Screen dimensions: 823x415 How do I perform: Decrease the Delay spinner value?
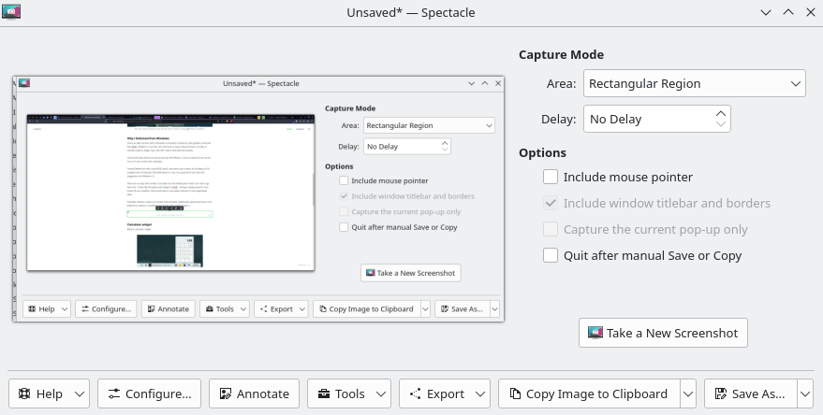point(720,124)
